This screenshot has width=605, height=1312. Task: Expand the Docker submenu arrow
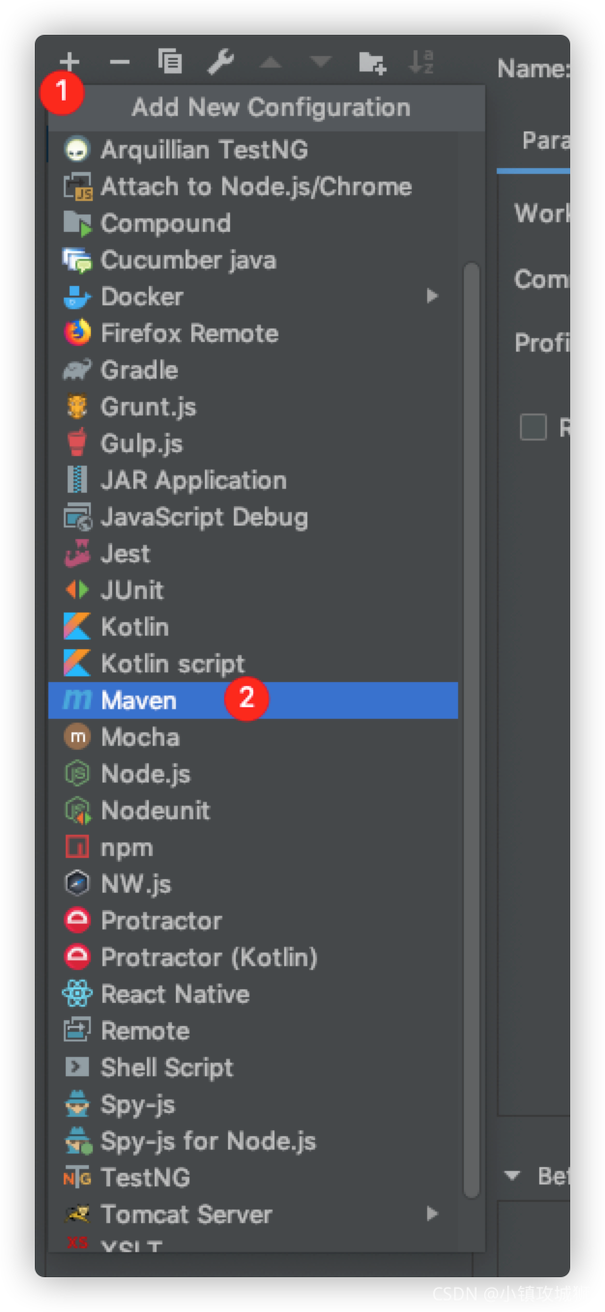tap(432, 296)
